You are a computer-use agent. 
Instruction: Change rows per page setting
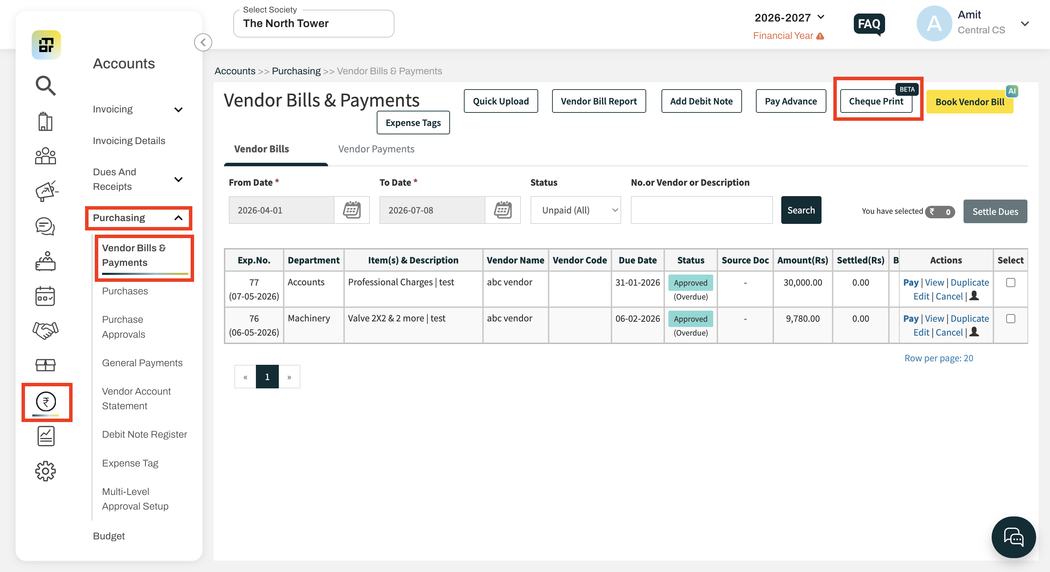[939, 358]
